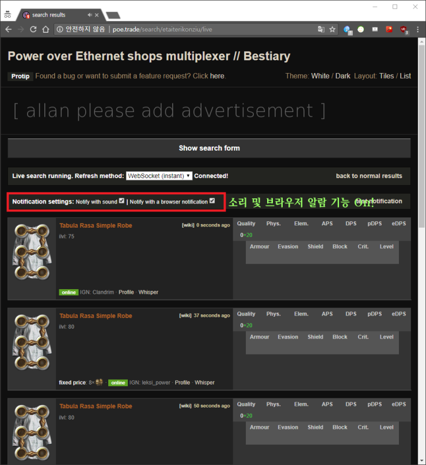Open leksi_power's Profile link
This screenshot has width=426, height=465.
click(182, 383)
